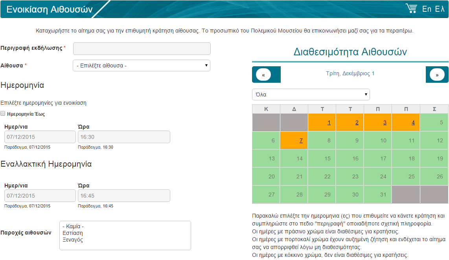449x260 pixels.
Task: Click green calendar day 19
Action: click(x=434, y=158)
